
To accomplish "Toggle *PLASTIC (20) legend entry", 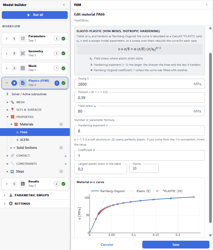I will pos(169,191).
